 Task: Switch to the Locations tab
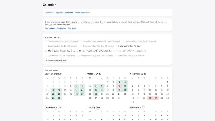point(59,13)
